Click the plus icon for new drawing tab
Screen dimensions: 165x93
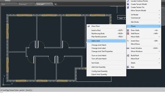point(56,4)
